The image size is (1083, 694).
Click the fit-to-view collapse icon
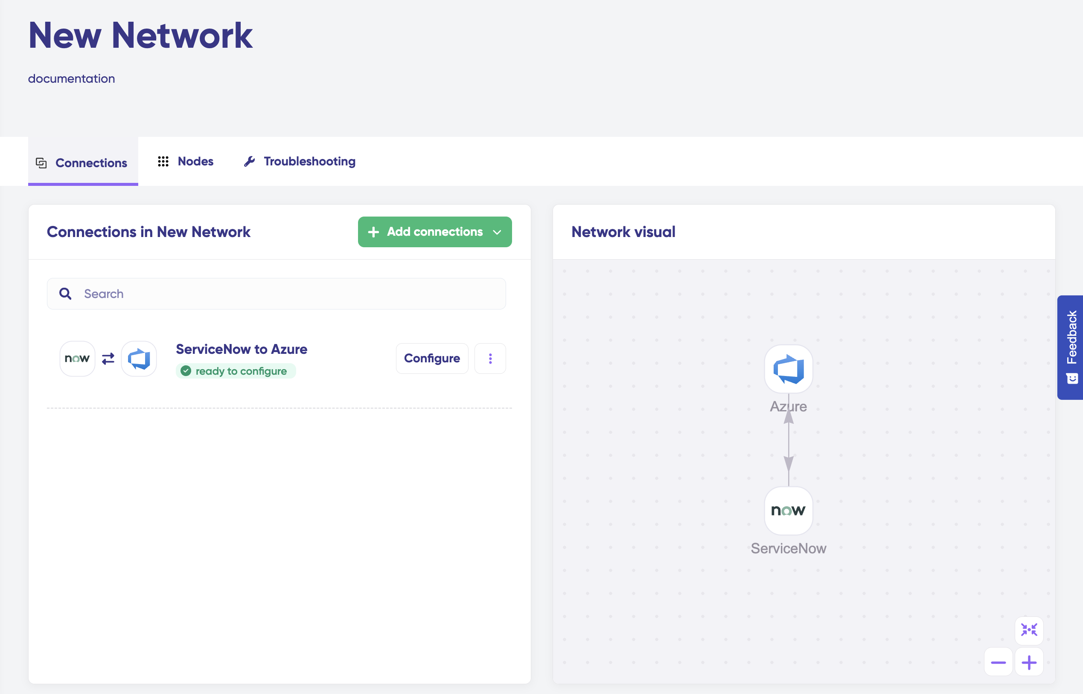click(x=1029, y=630)
